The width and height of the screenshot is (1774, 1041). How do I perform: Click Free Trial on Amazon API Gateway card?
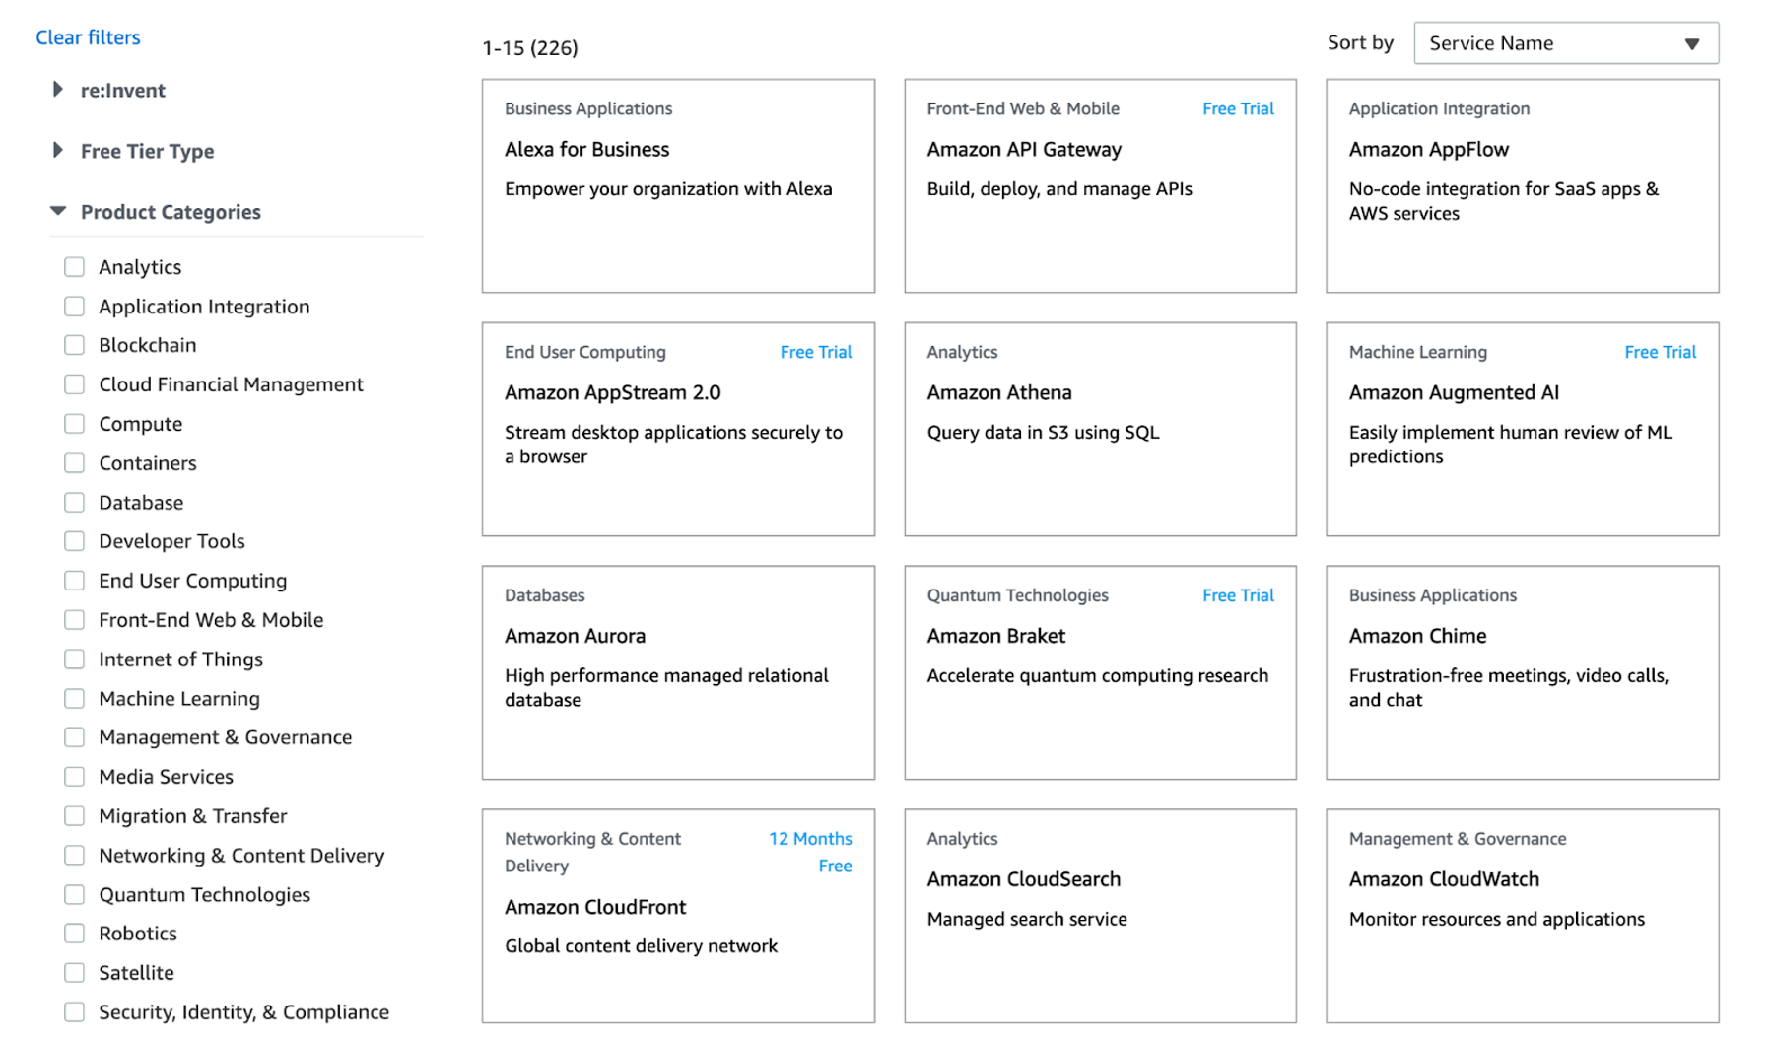(x=1238, y=108)
